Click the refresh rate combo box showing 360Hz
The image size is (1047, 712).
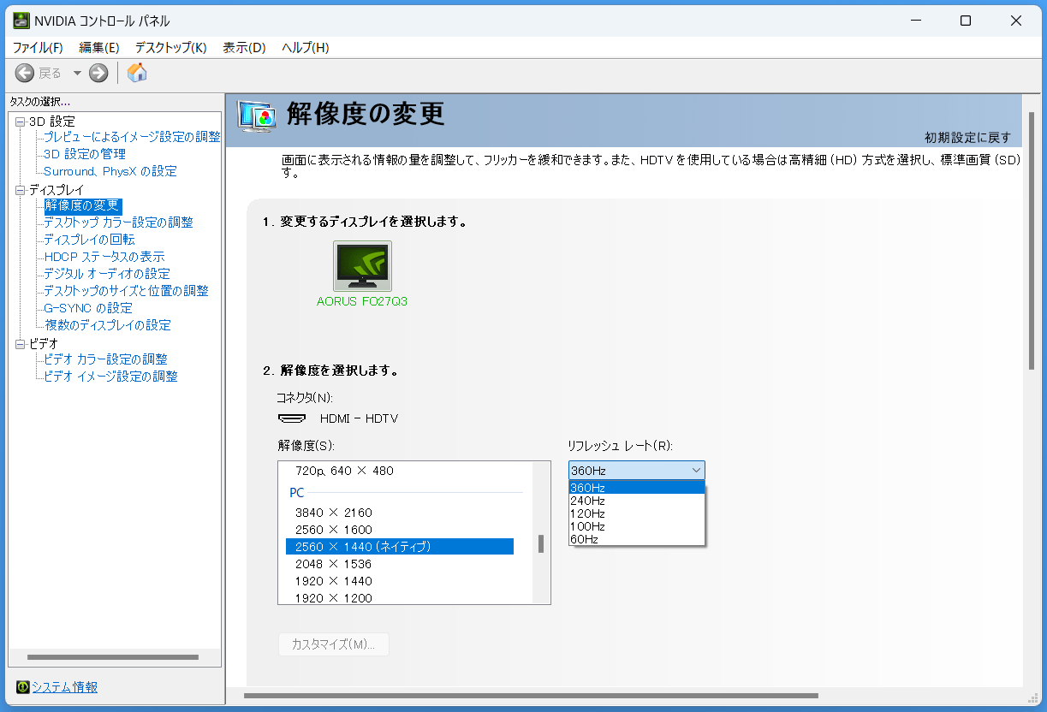click(x=636, y=471)
